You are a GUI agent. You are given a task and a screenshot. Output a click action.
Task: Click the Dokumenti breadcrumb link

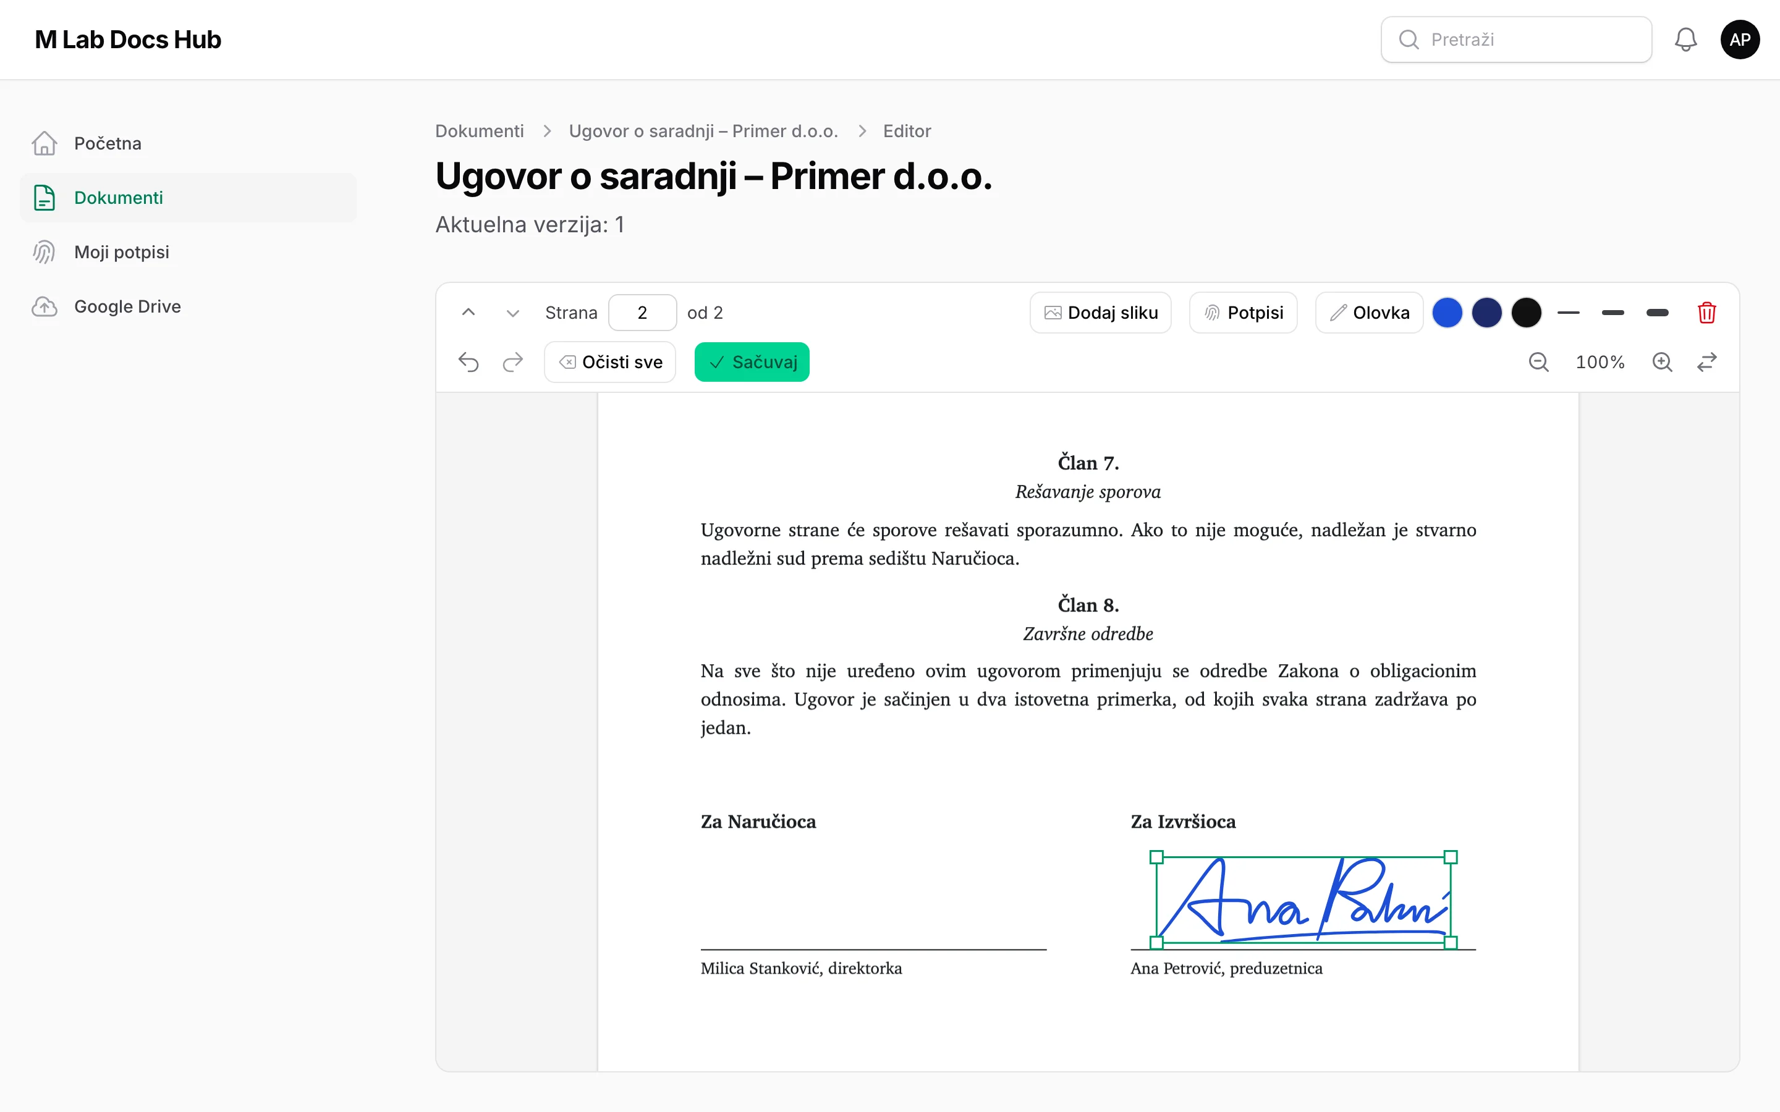[480, 131]
